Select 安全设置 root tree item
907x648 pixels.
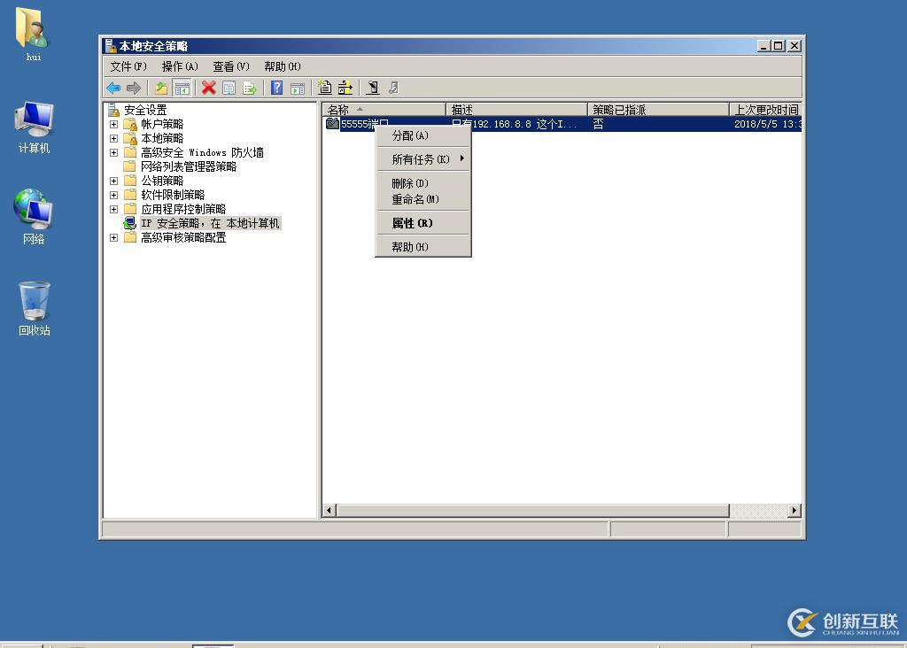[145, 110]
